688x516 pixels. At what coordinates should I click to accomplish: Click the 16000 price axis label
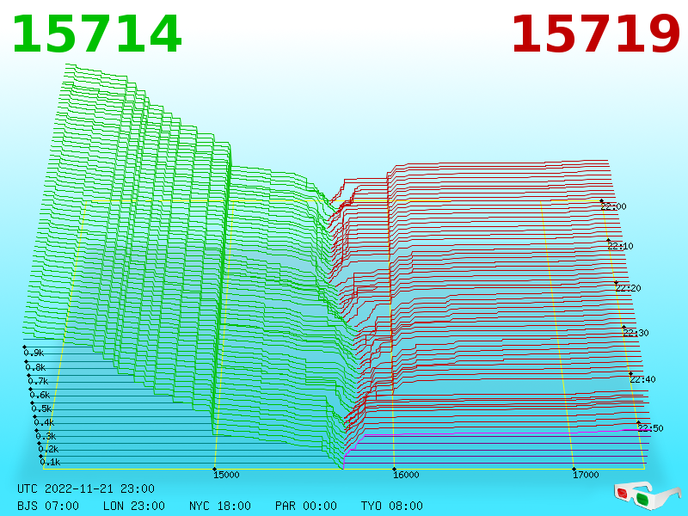pyautogui.click(x=406, y=475)
